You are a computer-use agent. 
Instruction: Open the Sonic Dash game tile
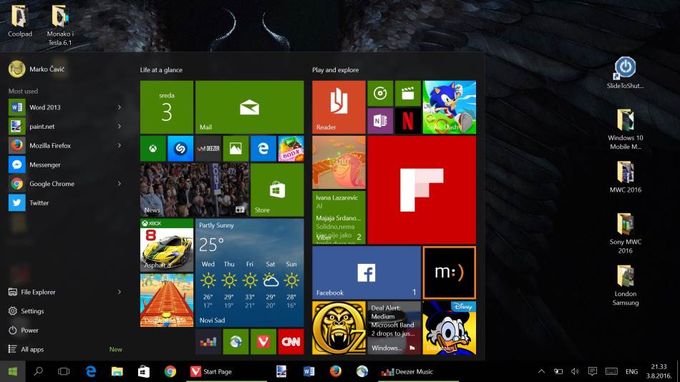[450, 107]
